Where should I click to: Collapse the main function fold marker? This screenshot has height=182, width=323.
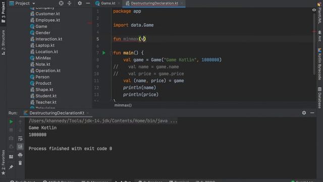(111, 53)
